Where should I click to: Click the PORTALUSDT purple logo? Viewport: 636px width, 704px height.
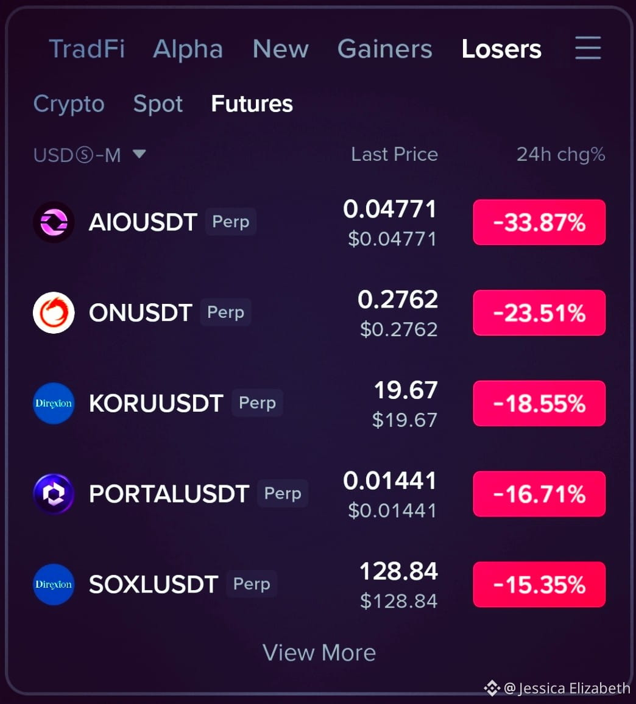pyautogui.click(x=54, y=494)
